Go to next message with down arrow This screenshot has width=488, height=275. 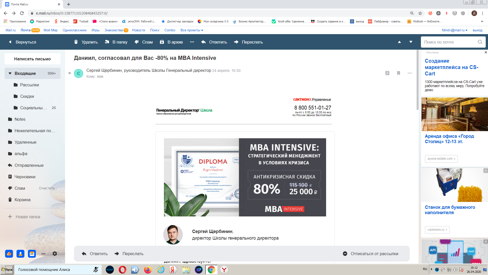click(411, 42)
